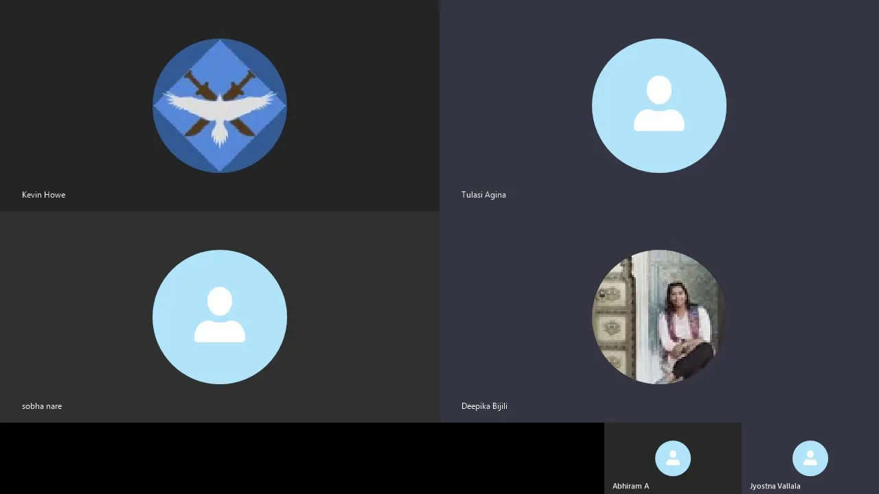
Task: Click the Kevin Howe name label
Action: point(44,195)
